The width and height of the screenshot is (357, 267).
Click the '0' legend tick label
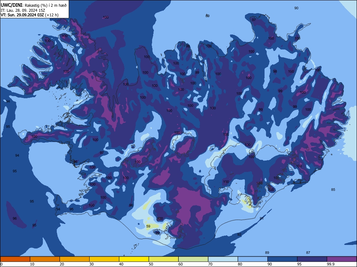(1, 264)
